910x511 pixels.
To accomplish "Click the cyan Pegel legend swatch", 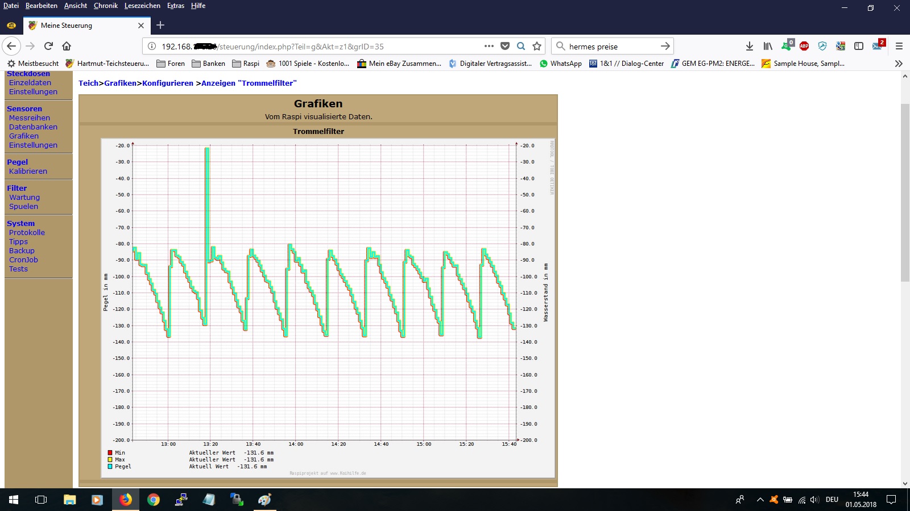I will click(110, 467).
